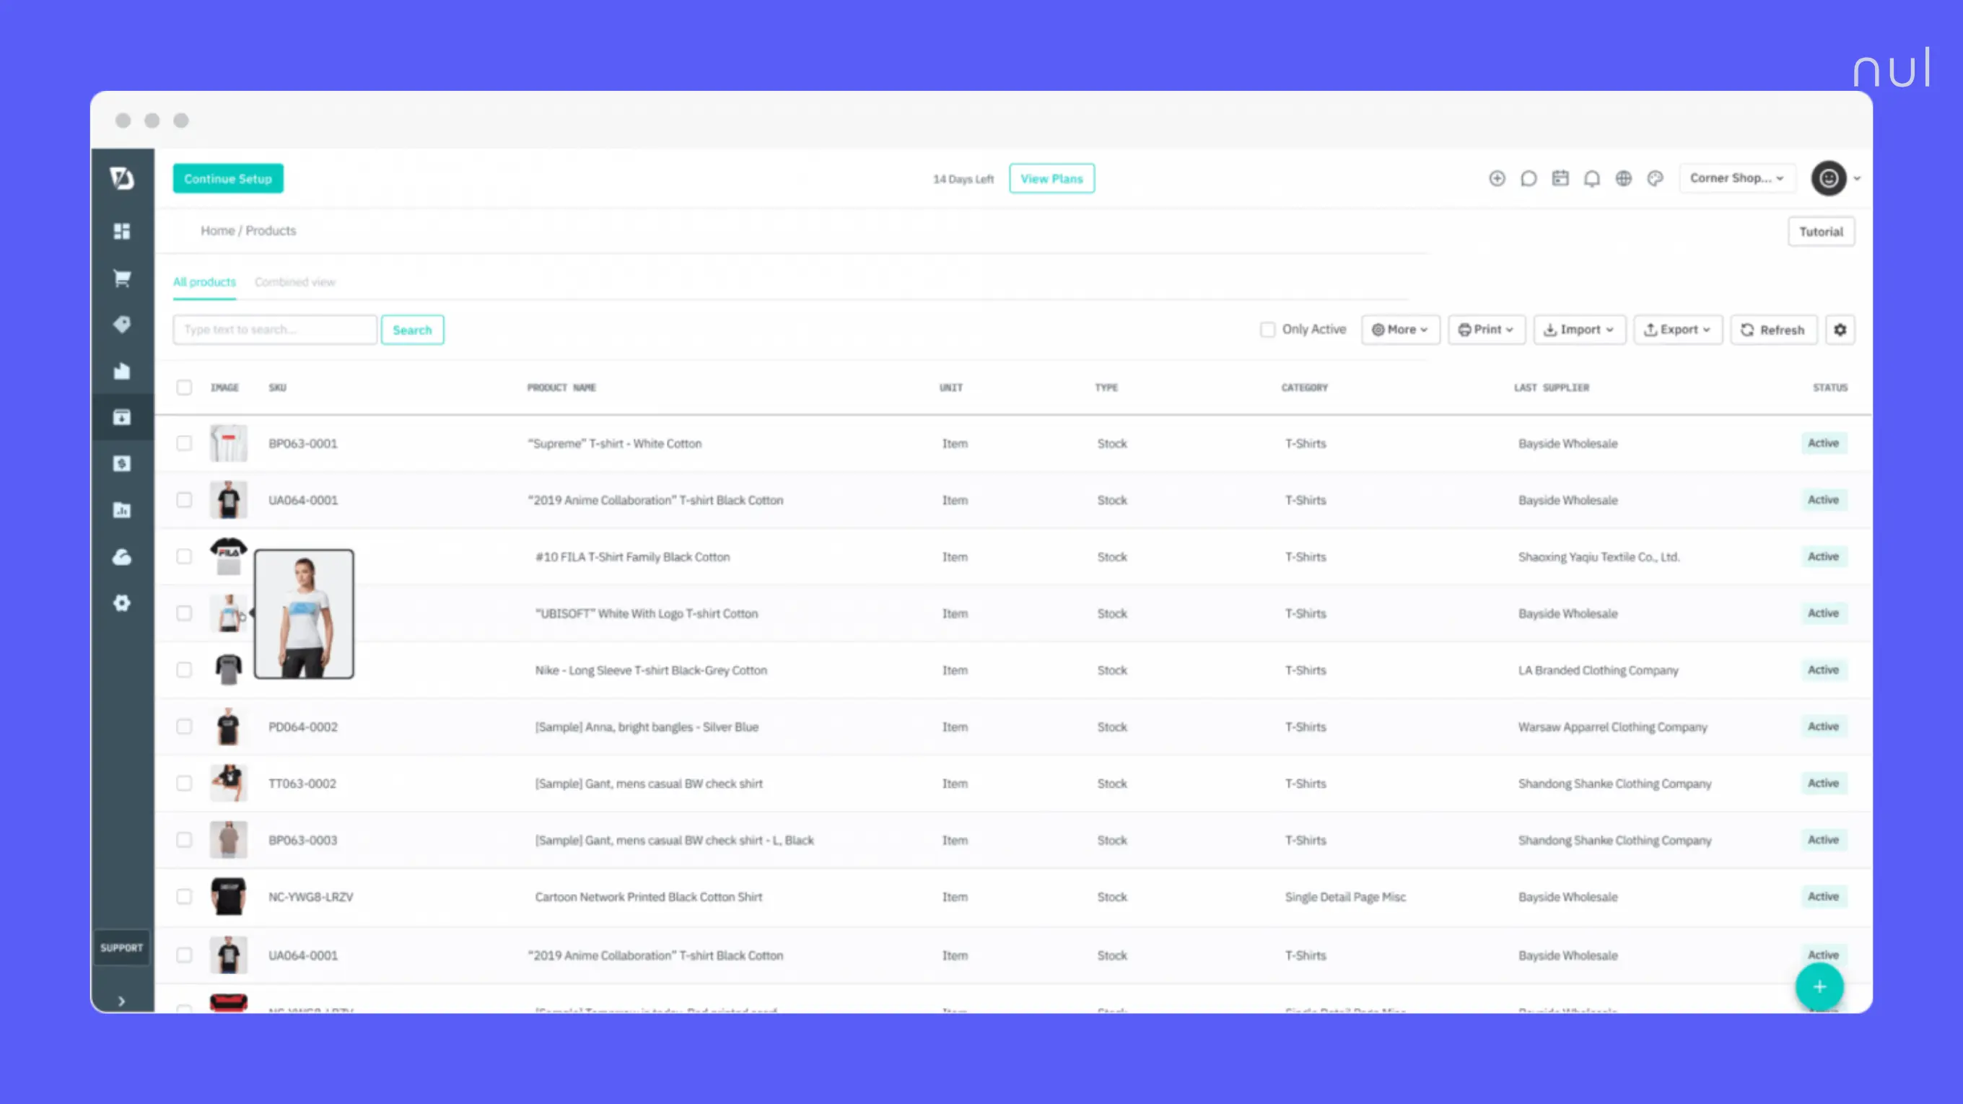Click the Tutorial button
The image size is (1963, 1104).
click(1822, 232)
